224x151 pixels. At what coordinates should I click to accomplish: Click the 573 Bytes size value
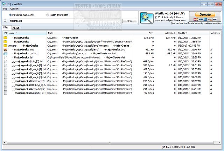[x=148, y=66]
